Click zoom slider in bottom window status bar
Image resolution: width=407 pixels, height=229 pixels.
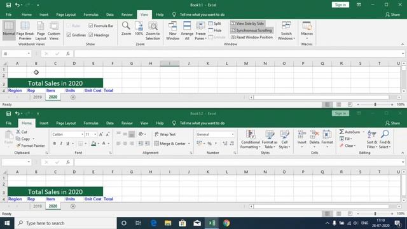coord(375,214)
